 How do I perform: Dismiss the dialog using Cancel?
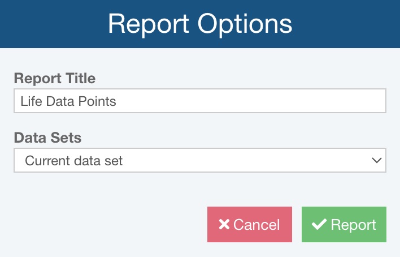(x=249, y=225)
